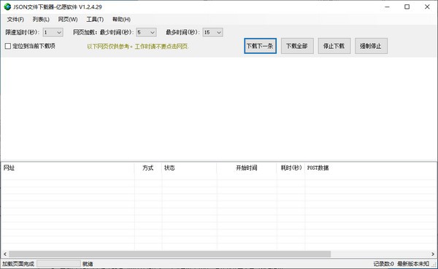
Task: Minimize the JSON文件下载器 window
Action: click(387, 7)
